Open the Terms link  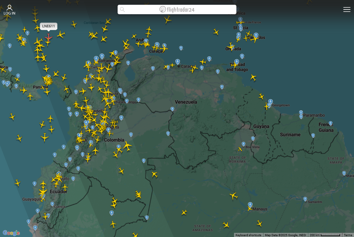(x=348, y=235)
